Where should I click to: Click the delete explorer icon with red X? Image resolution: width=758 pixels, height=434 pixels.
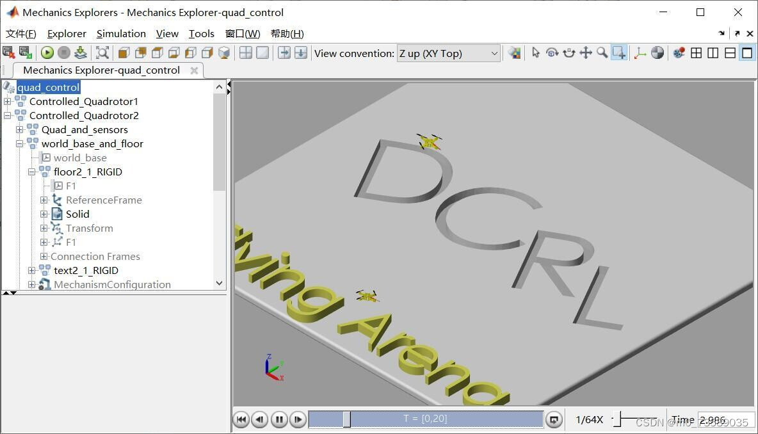[9, 52]
